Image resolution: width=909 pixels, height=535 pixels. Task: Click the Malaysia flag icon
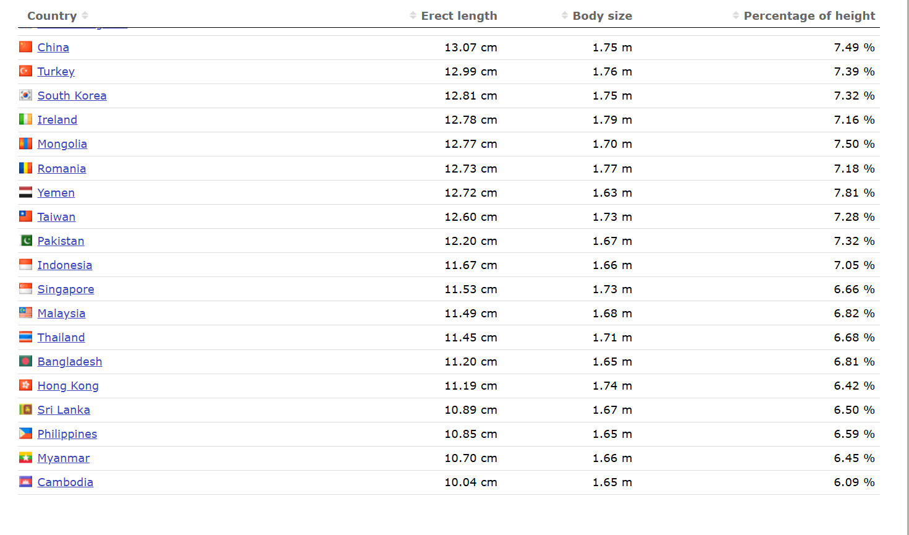[x=25, y=313]
